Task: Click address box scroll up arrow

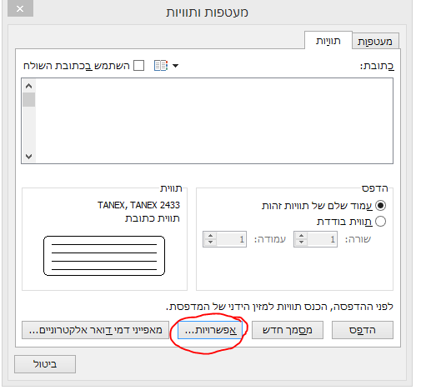Action: [x=28, y=86]
